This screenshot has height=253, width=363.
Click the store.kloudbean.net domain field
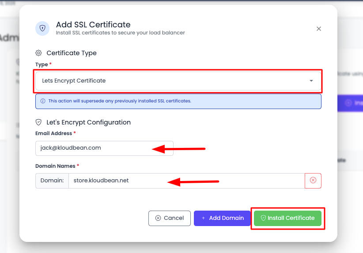(x=187, y=181)
